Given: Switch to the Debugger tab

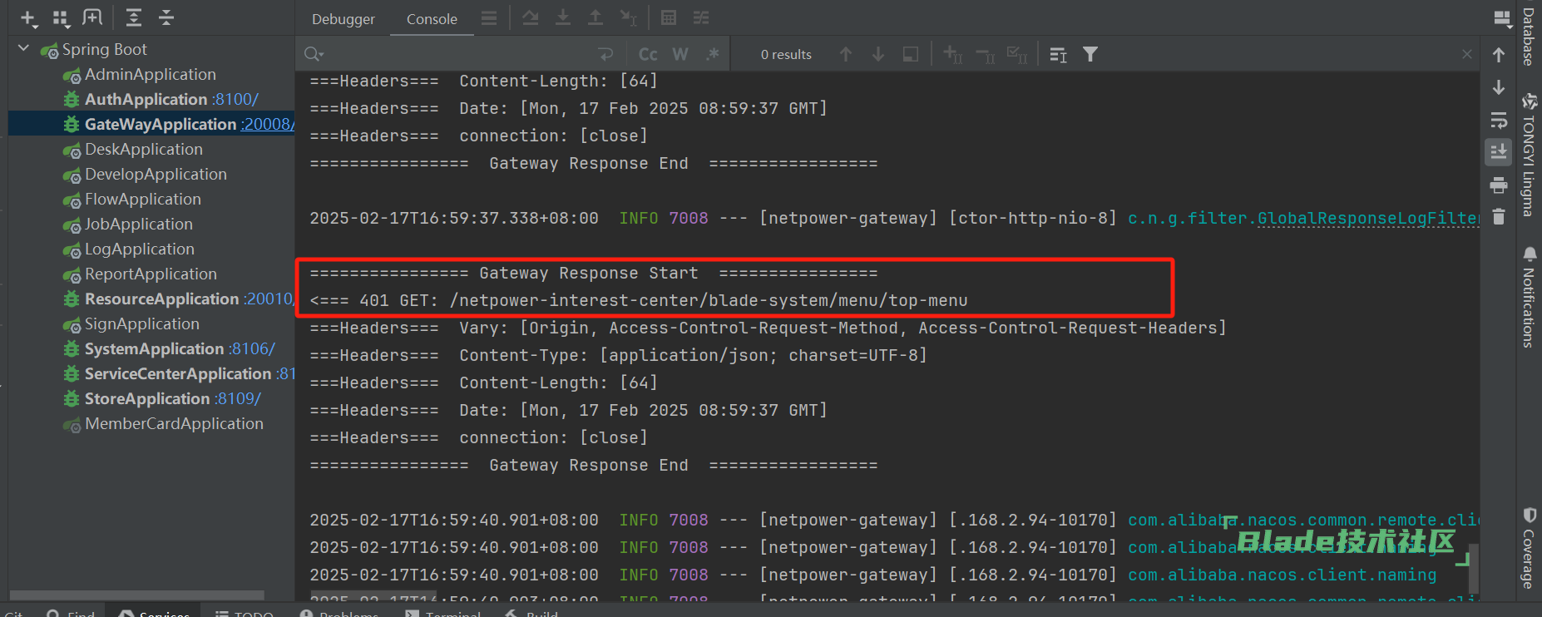Looking at the screenshot, I should pyautogui.click(x=343, y=19).
